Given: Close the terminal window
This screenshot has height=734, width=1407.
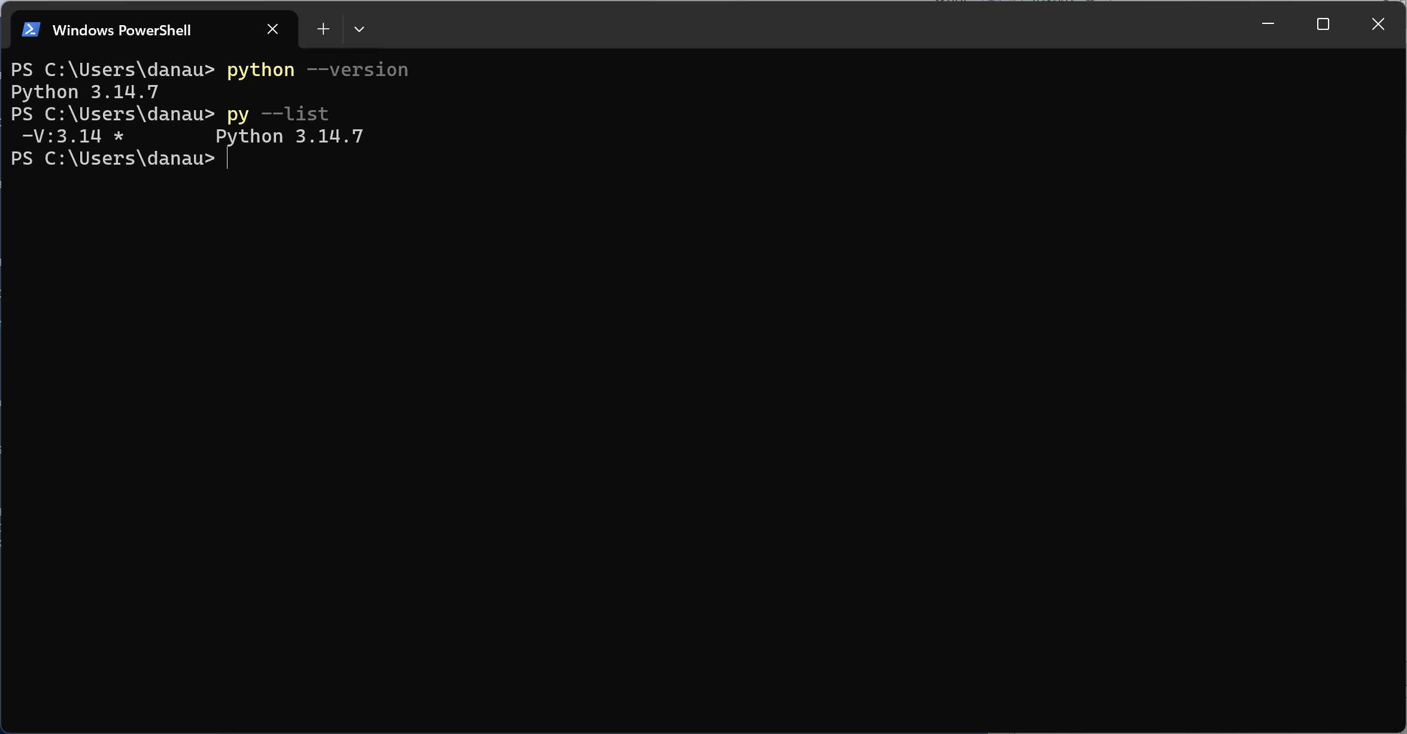Looking at the screenshot, I should click(1378, 24).
